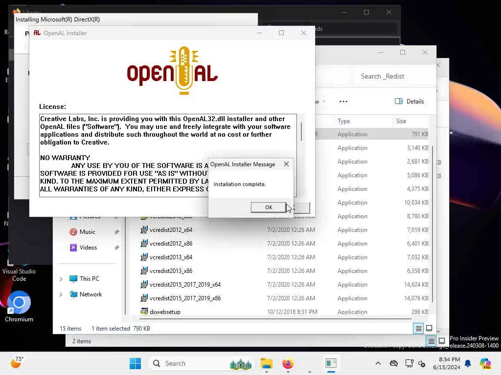Viewport: 501px width, 375px height.
Task: Open Firefox from the taskbar
Action: (288, 363)
